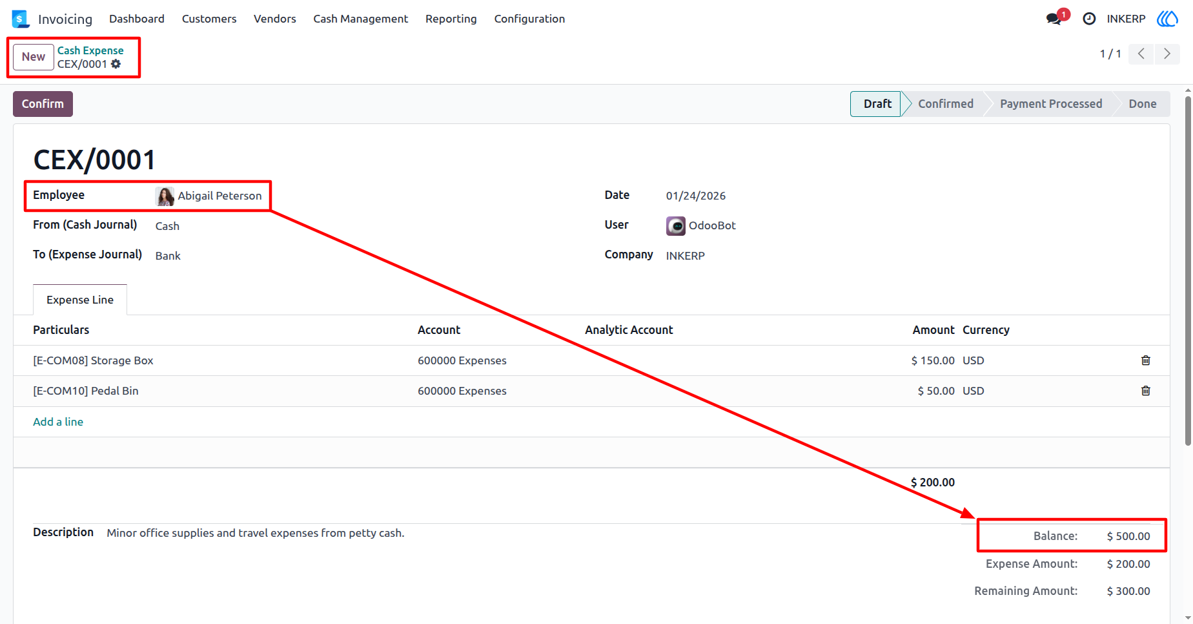
Task: Select the Payment Processed status stage
Action: 1051,104
